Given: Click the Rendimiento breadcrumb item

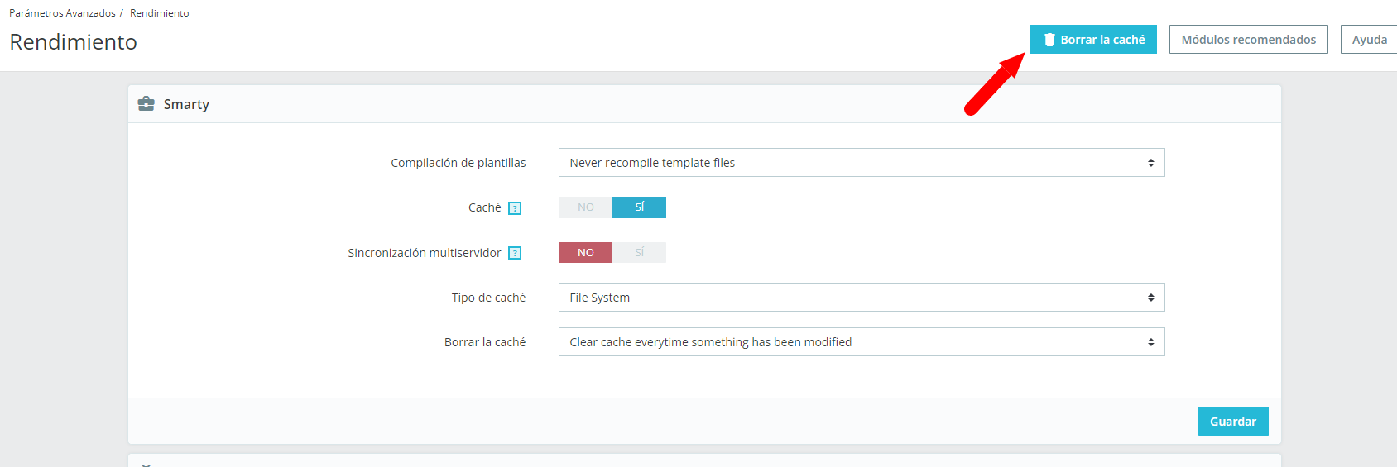Looking at the screenshot, I should [159, 13].
